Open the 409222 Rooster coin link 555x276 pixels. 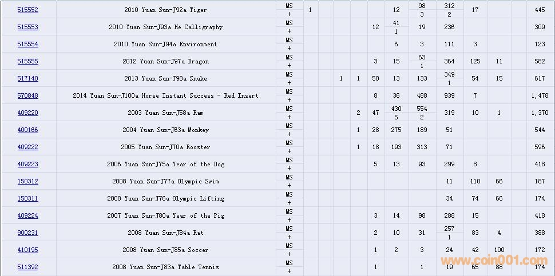27,147
